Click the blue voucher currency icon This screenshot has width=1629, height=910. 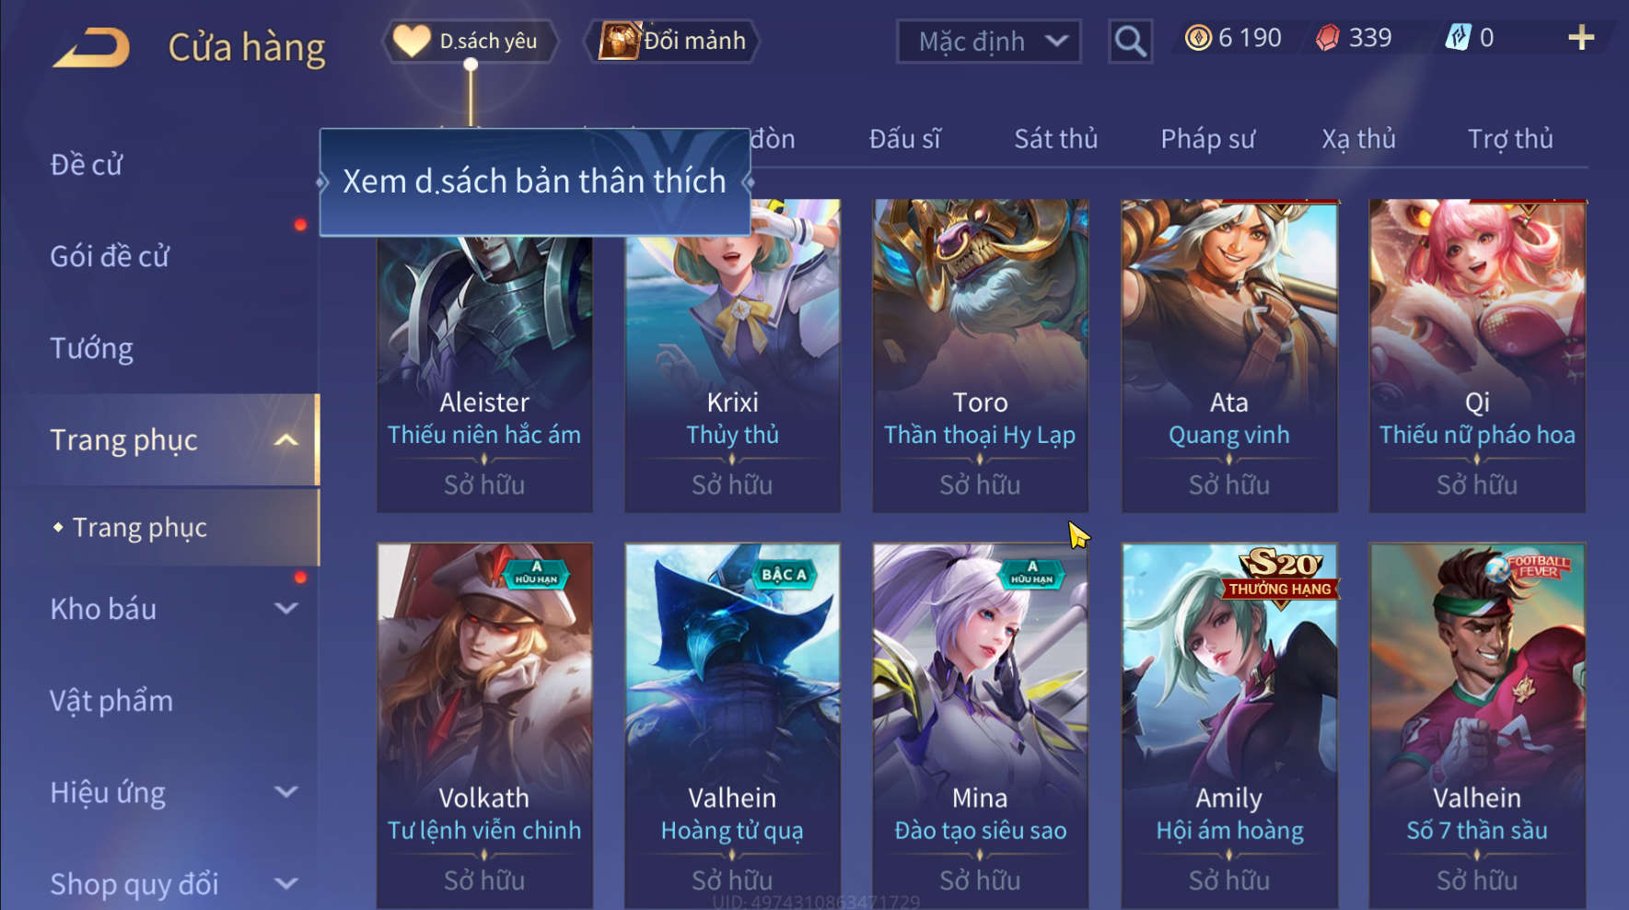(x=1458, y=38)
